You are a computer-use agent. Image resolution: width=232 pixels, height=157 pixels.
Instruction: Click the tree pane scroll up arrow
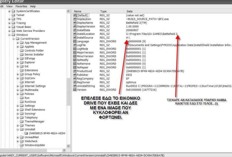tap(68, 11)
